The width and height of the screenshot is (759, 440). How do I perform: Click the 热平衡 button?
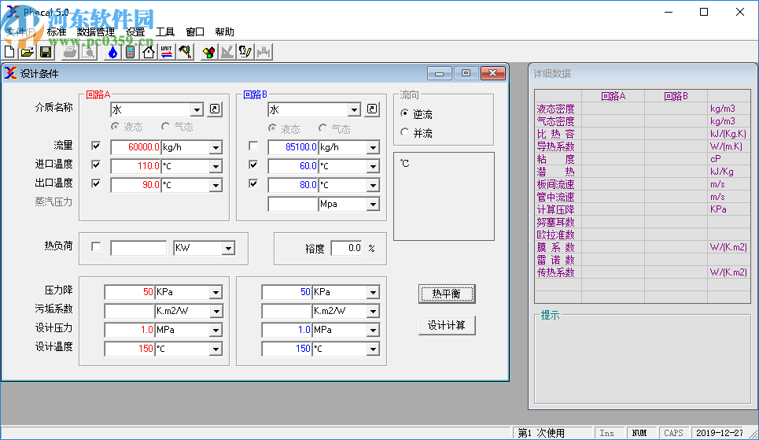pyautogui.click(x=447, y=294)
